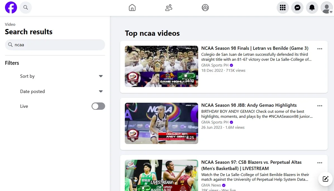Click description starting 'Watch the De La Salle-College'
Viewport: 334px width, 191px height.
pos(255,177)
